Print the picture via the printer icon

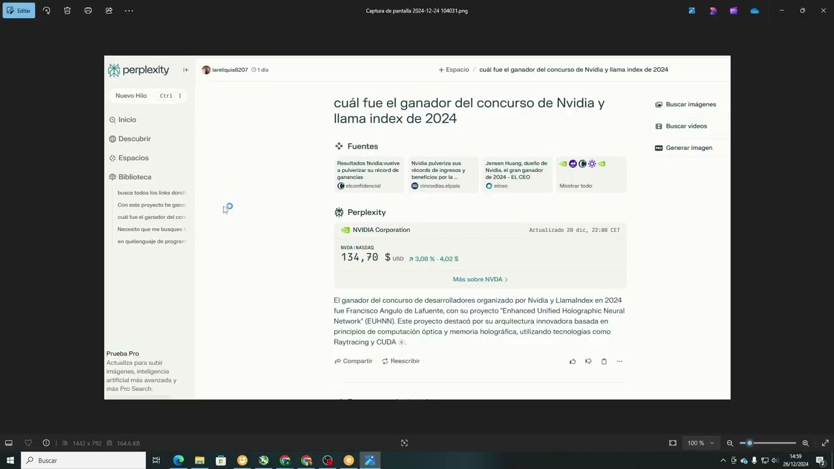[88, 10]
